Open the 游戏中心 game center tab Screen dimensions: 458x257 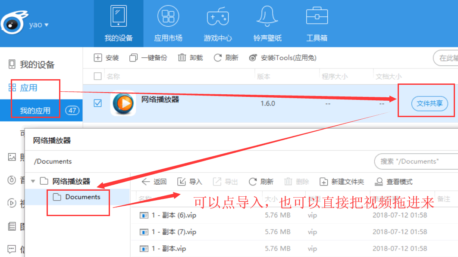[217, 24]
